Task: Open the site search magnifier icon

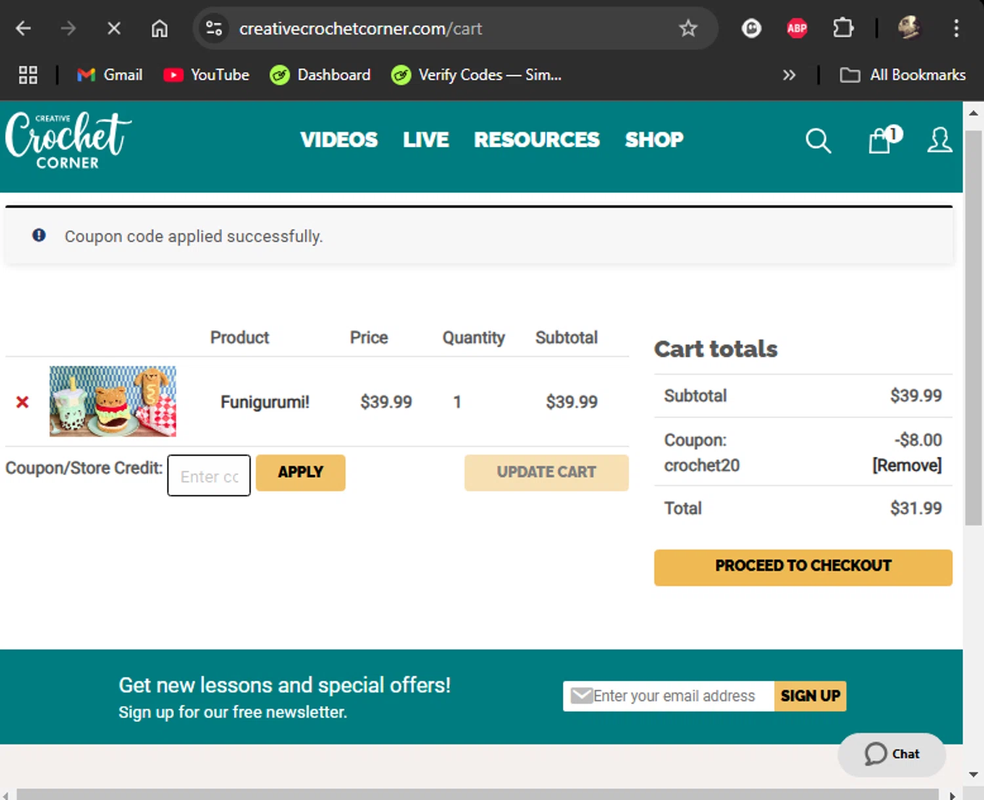Action: (818, 140)
